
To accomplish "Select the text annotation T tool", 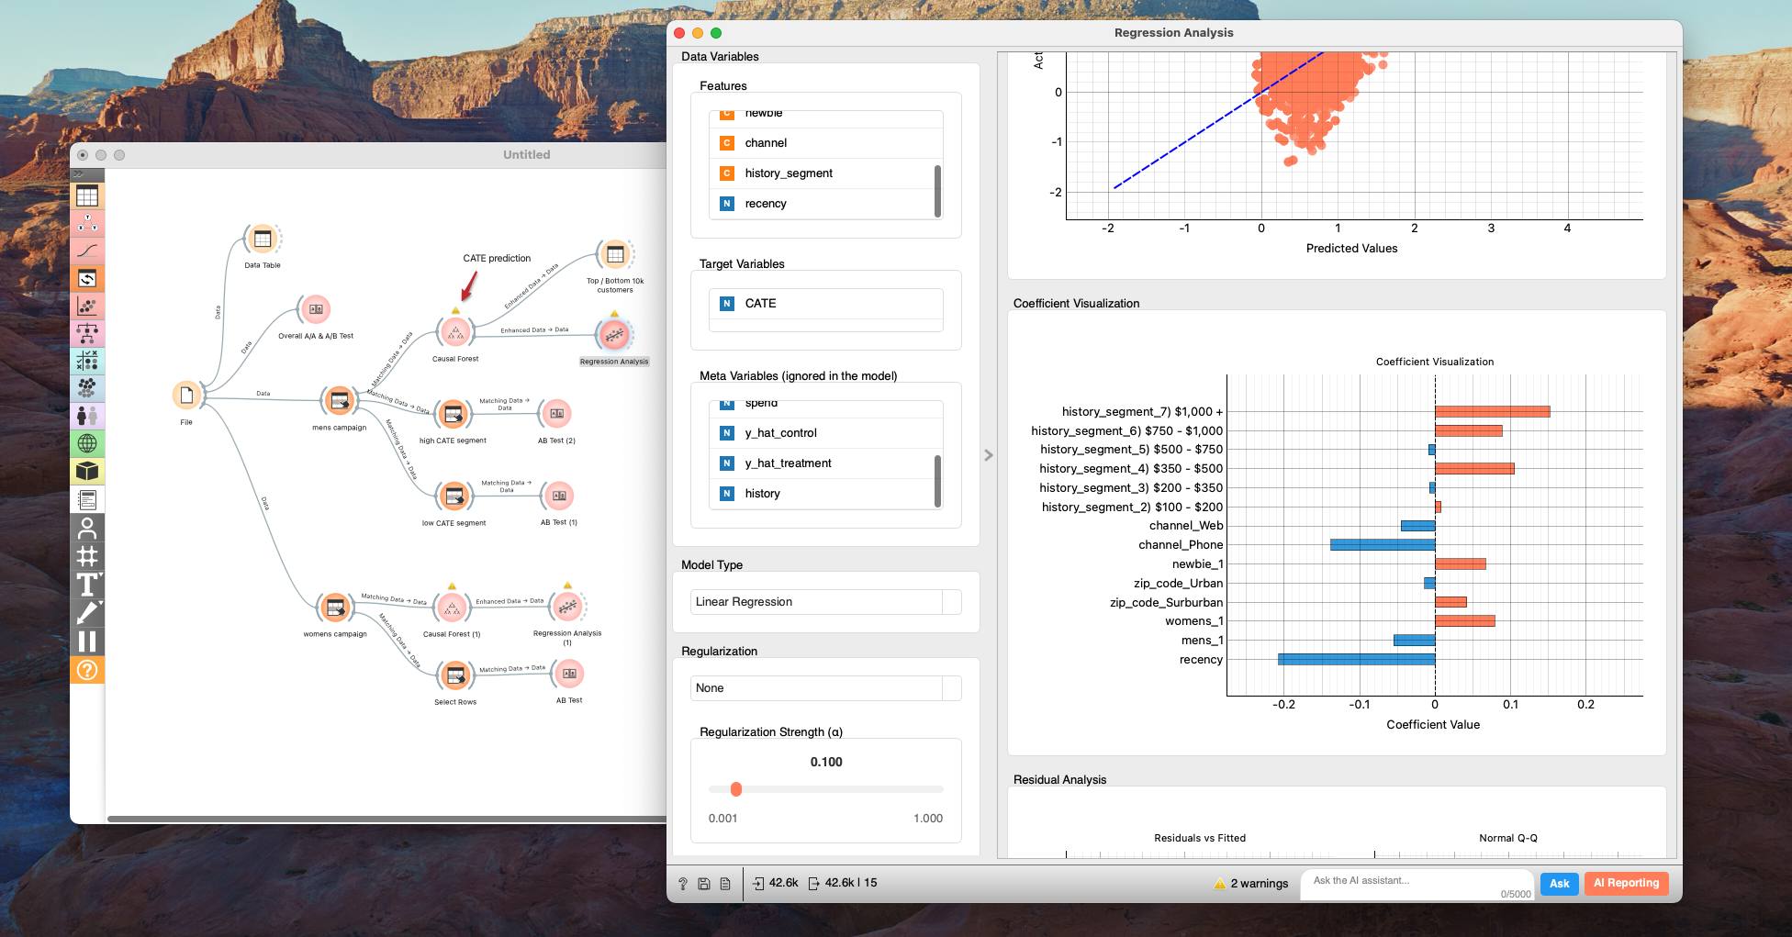I will (x=87, y=585).
